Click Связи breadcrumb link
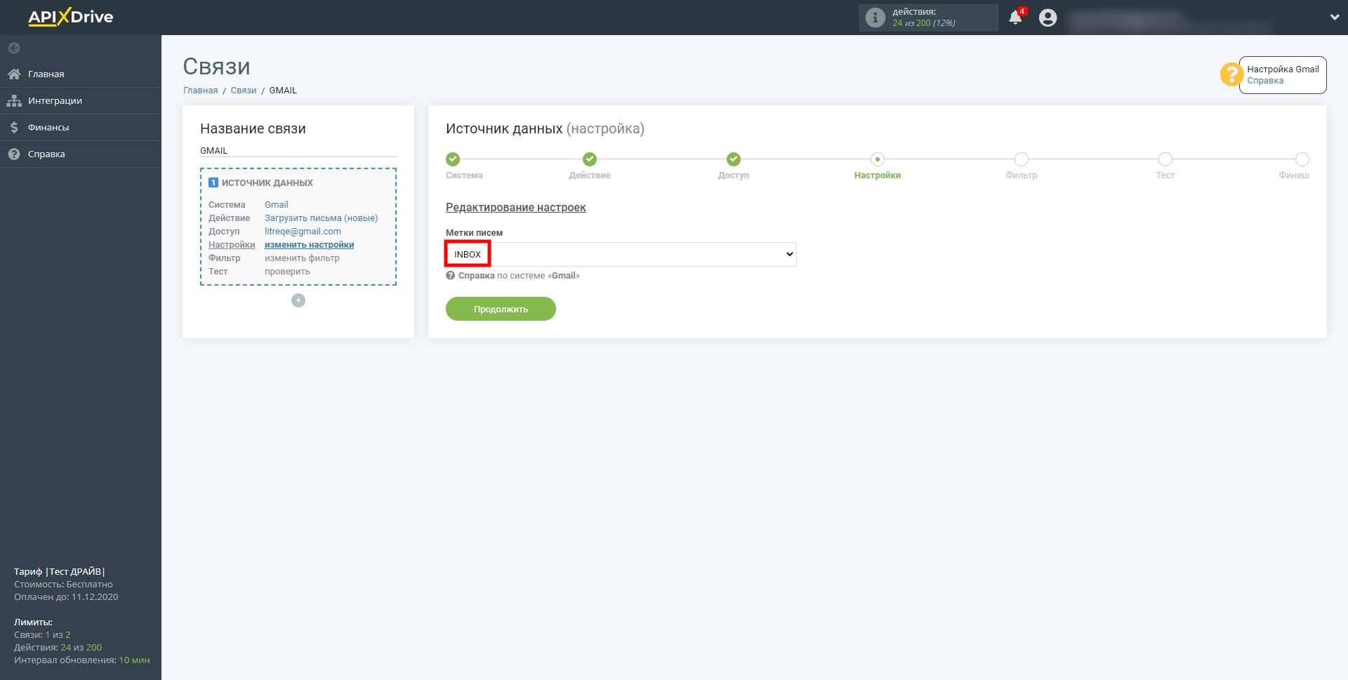This screenshot has width=1348, height=680. coord(244,91)
